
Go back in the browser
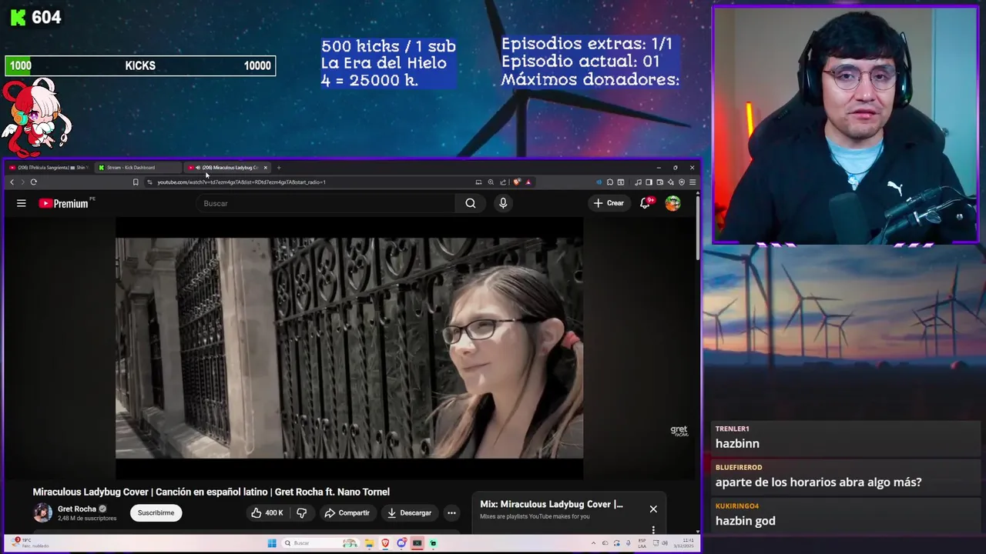(x=12, y=182)
